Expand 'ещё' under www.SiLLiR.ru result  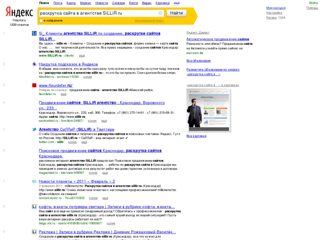pos(82,55)
